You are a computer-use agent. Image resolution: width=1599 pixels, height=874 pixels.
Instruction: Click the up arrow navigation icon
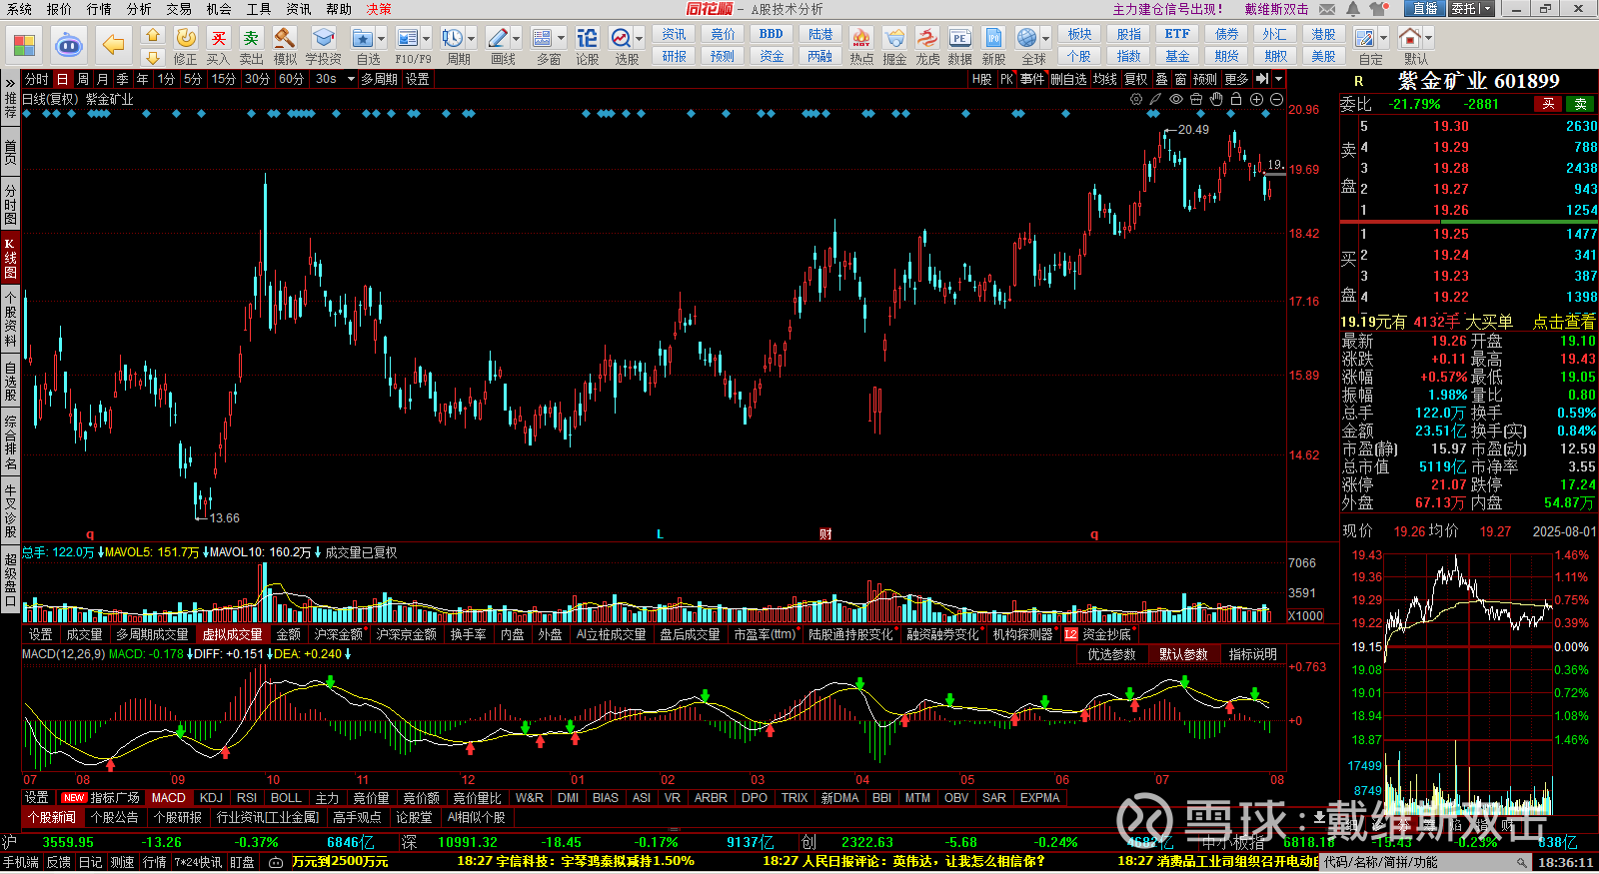152,34
